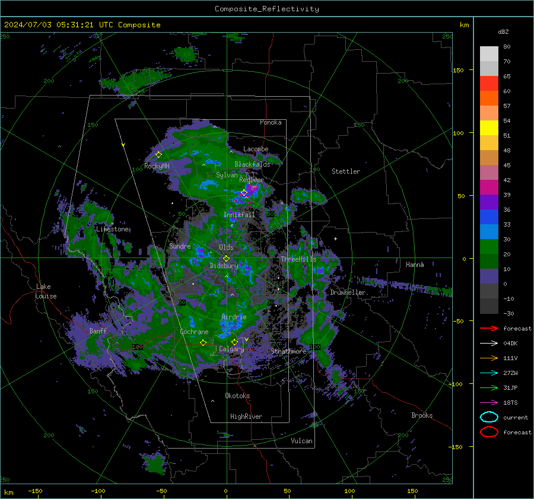
Task: Click the RedDeer city label
Action: (252, 180)
